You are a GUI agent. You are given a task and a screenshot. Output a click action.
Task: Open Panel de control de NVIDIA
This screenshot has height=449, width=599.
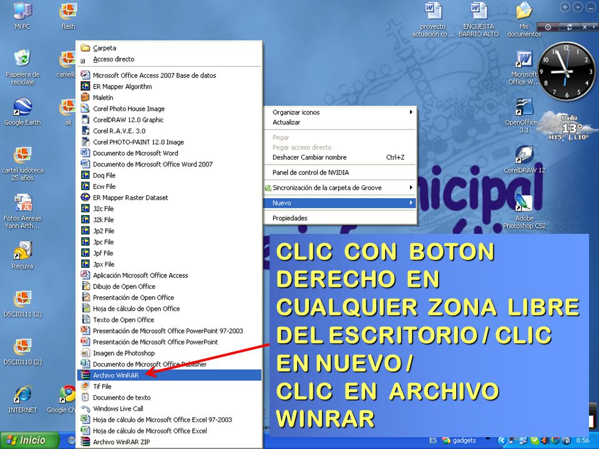[340, 173]
